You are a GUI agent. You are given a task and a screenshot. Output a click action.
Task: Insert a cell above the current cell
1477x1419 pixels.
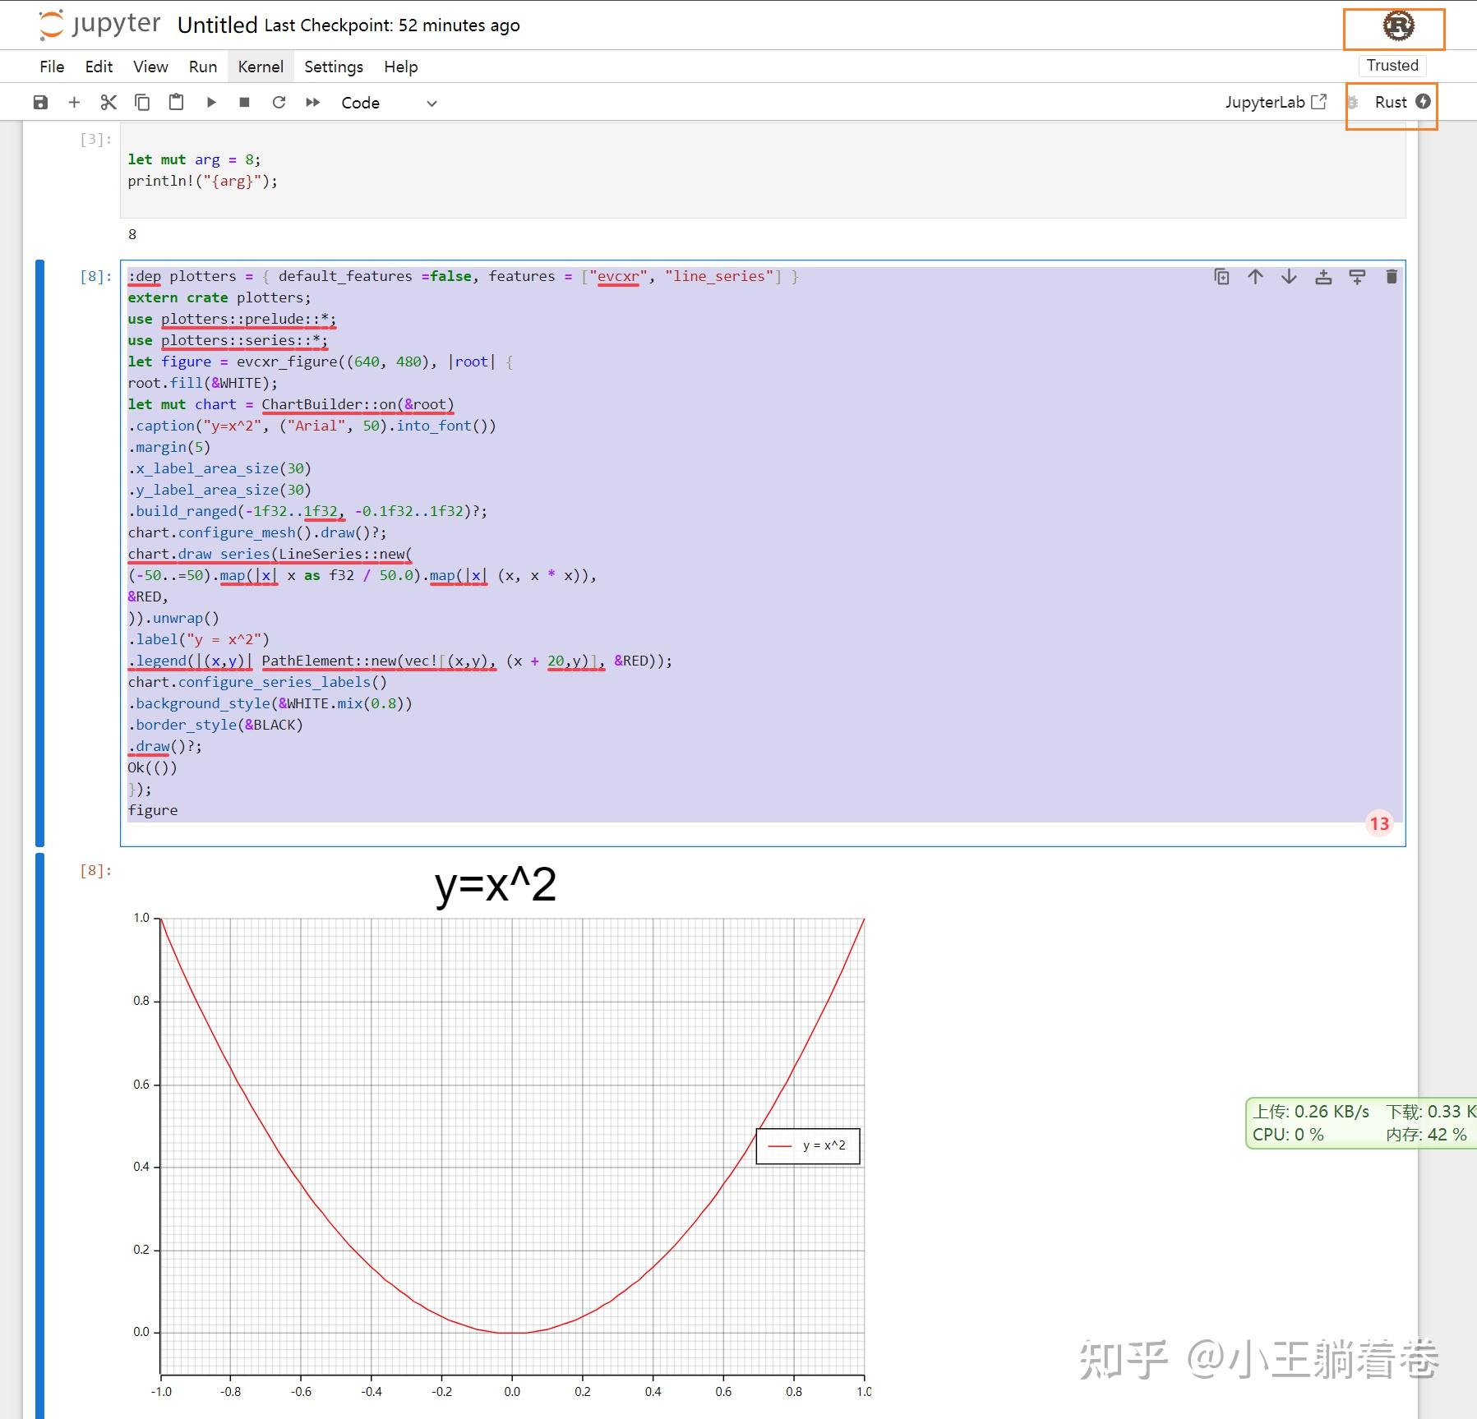(x=1323, y=277)
